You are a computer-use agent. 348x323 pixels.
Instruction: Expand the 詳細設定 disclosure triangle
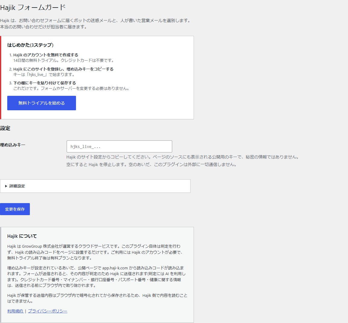(6, 186)
